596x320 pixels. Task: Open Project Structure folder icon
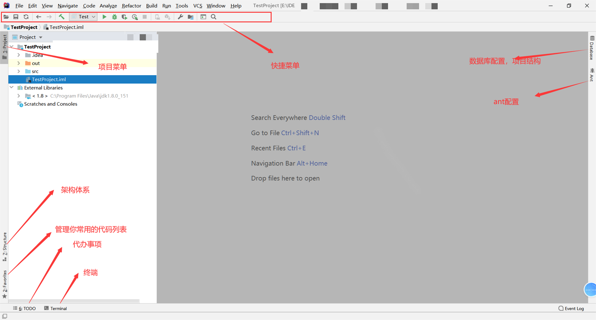[191, 17]
